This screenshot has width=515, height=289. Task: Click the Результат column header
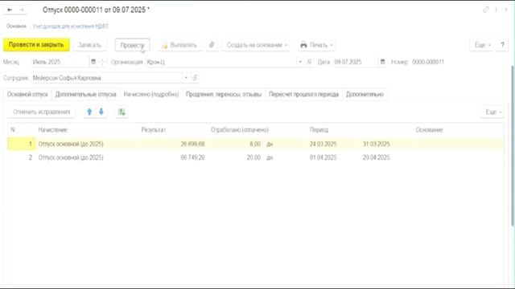tap(154, 130)
